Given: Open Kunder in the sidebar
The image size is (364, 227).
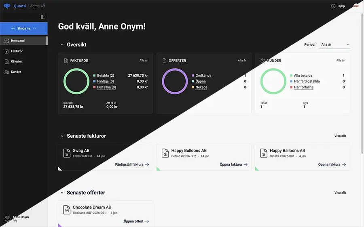Looking at the screenshot, I should [16, 72].
